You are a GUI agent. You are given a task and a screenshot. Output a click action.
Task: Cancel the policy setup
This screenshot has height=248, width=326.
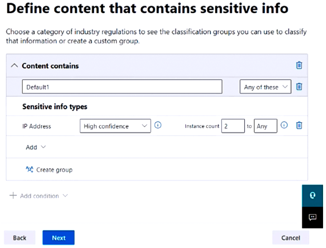point(291,238)
